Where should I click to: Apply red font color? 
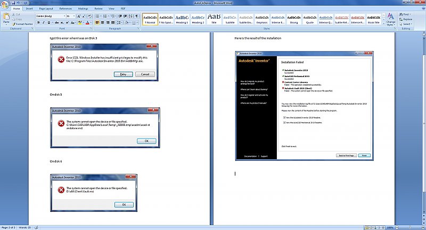87,22
